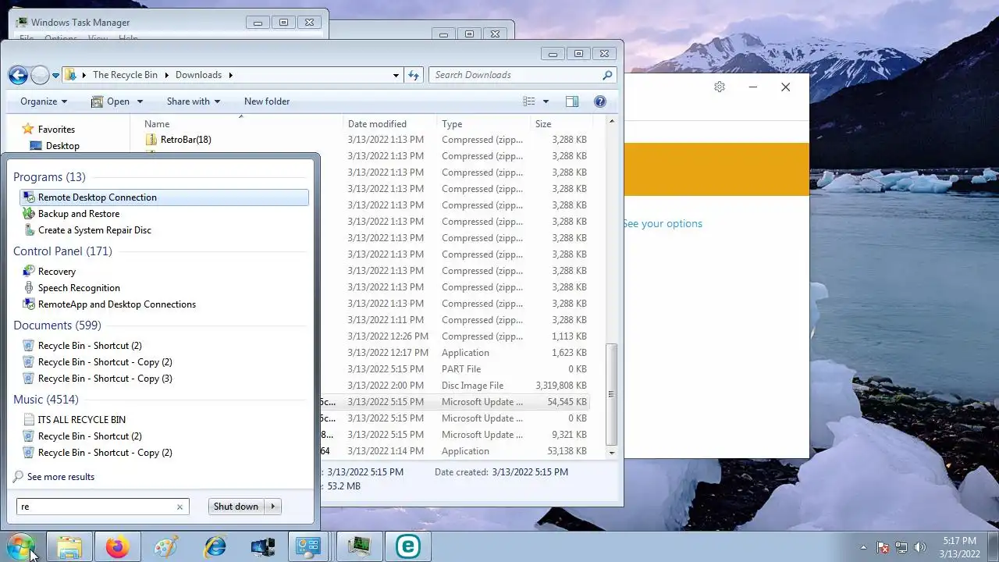Launch Firefox from the taskbar
The width and height of the screenshot is (999, 562).
click(118, 547)
